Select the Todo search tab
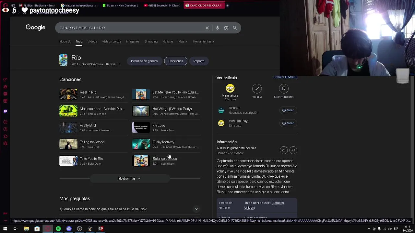This screenshot has width=415, height=233. (x=79, y=41)
